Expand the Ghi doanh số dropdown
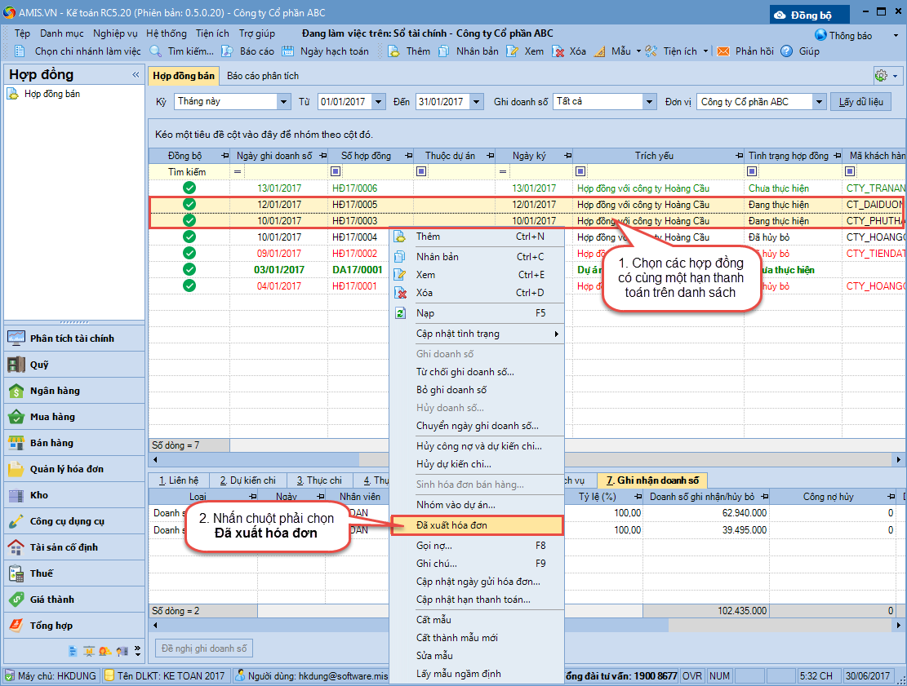Viewport: 907px width, 686px height. click(x=650, y=102)
